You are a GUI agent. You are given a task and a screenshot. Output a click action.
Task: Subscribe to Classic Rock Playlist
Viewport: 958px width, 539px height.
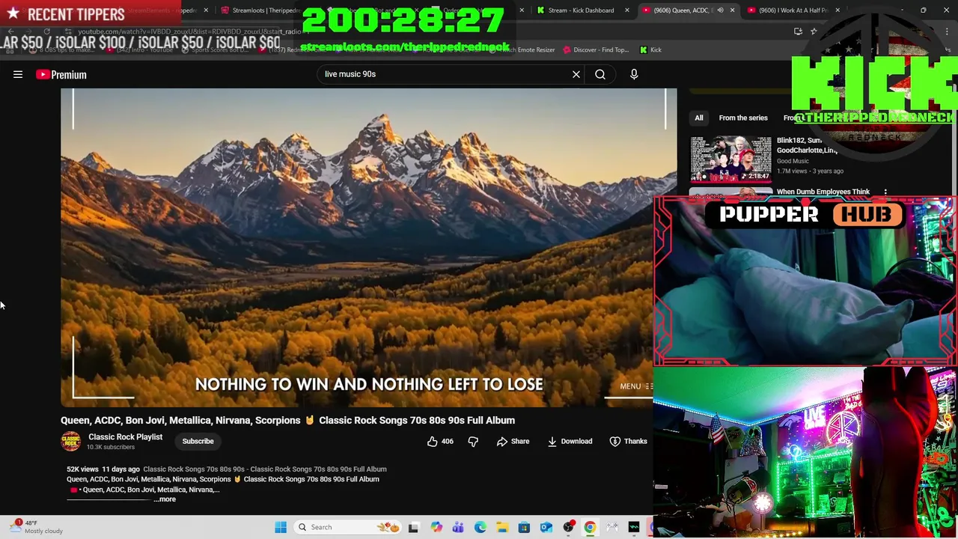click(x=198, y=441)
